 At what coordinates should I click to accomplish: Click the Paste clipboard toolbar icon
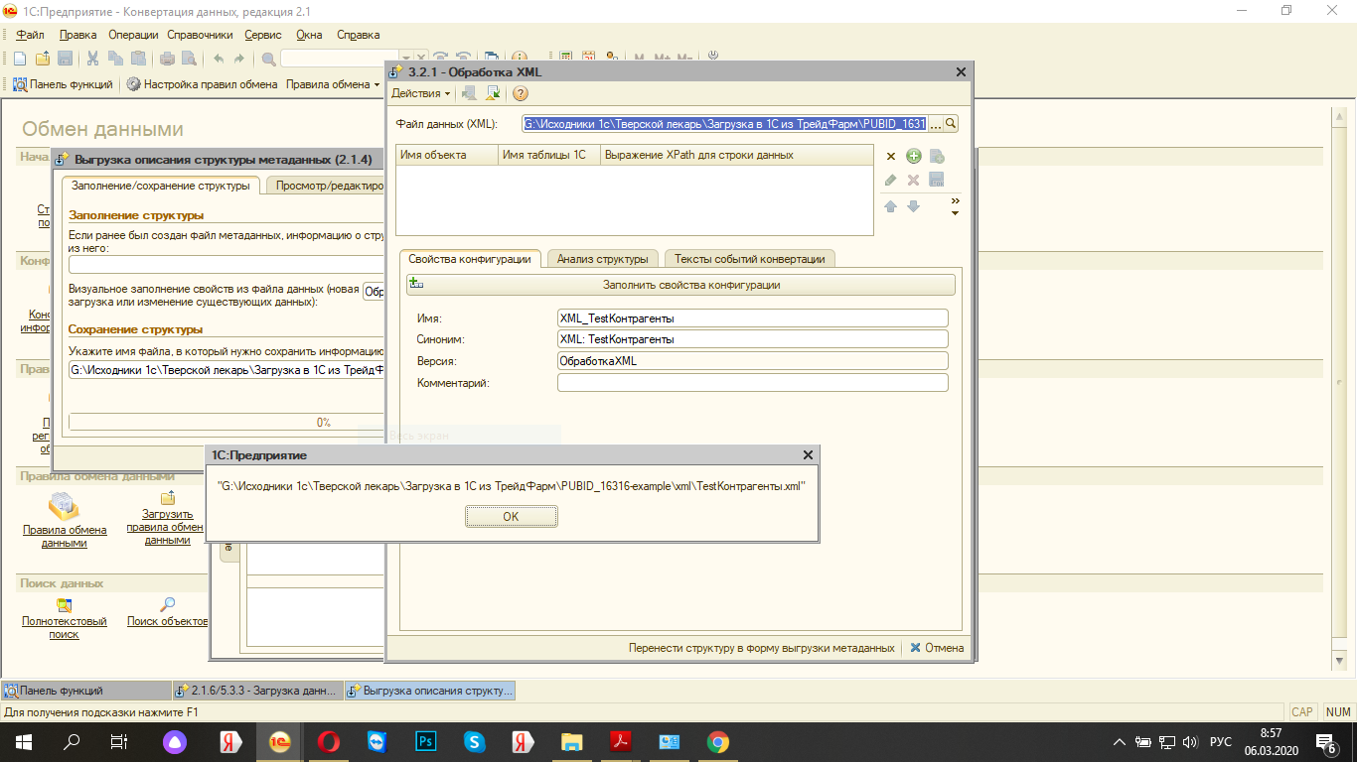[x=138, y=59]
